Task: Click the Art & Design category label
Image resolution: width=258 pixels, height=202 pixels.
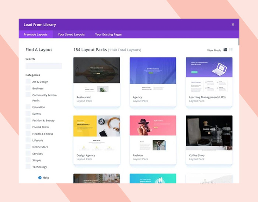Action: pyautogui.click(x=40, y=82)
